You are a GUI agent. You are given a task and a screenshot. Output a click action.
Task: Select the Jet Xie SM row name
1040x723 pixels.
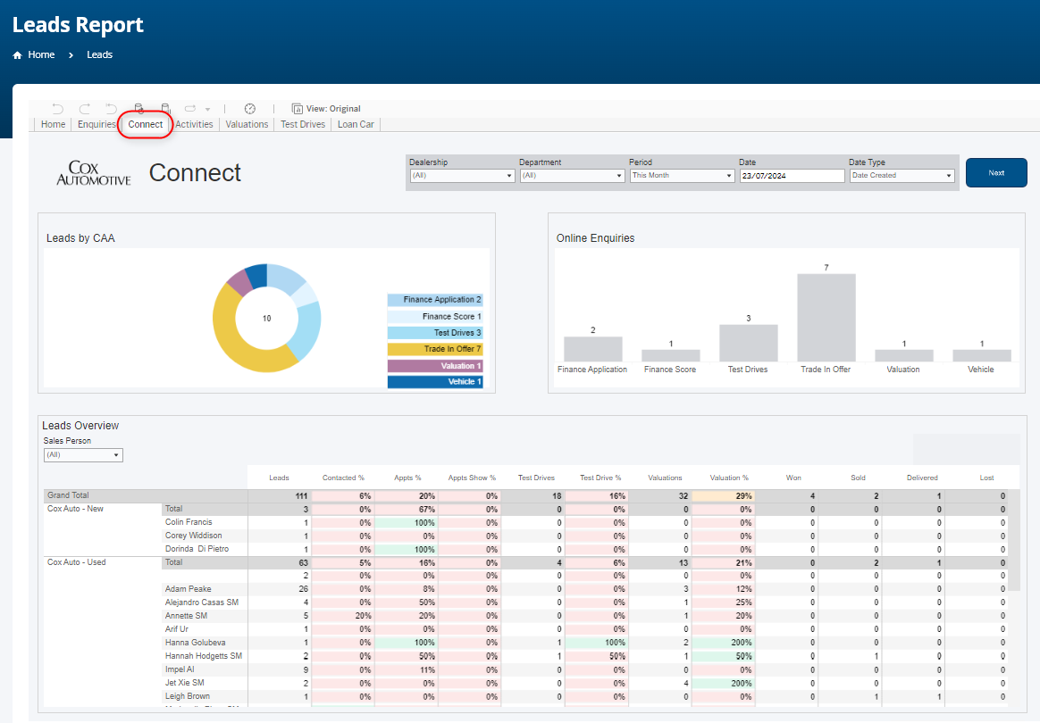(184, 683)
